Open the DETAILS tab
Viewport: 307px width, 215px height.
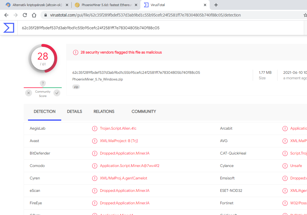point(75,112)
